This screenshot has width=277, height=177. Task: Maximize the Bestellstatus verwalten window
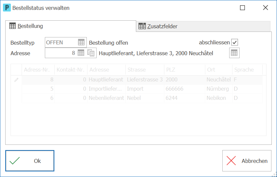coord(242,8)
